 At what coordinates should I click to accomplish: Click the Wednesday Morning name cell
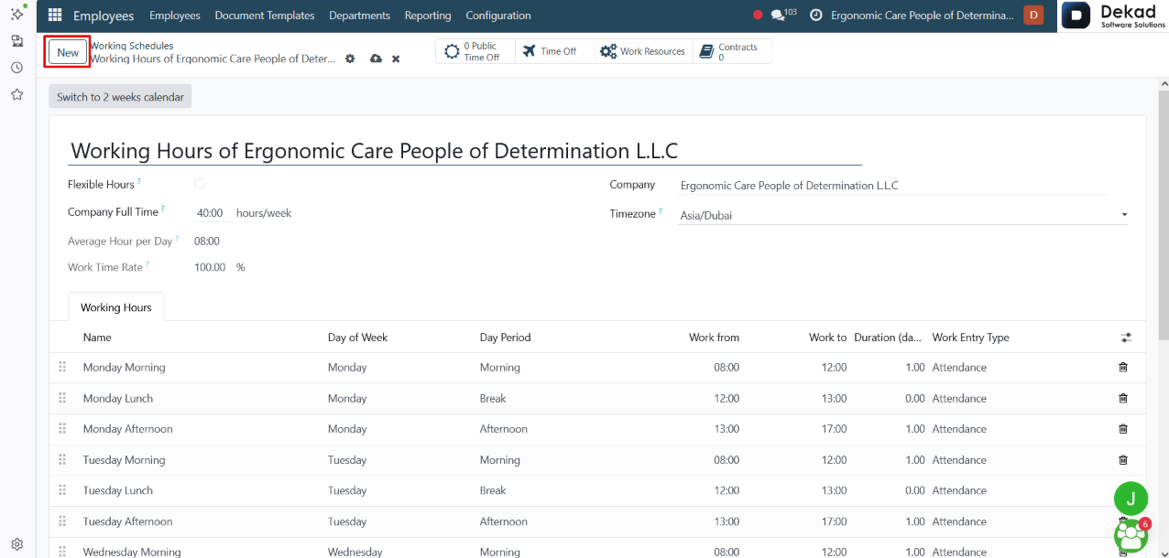pos(132,553)
